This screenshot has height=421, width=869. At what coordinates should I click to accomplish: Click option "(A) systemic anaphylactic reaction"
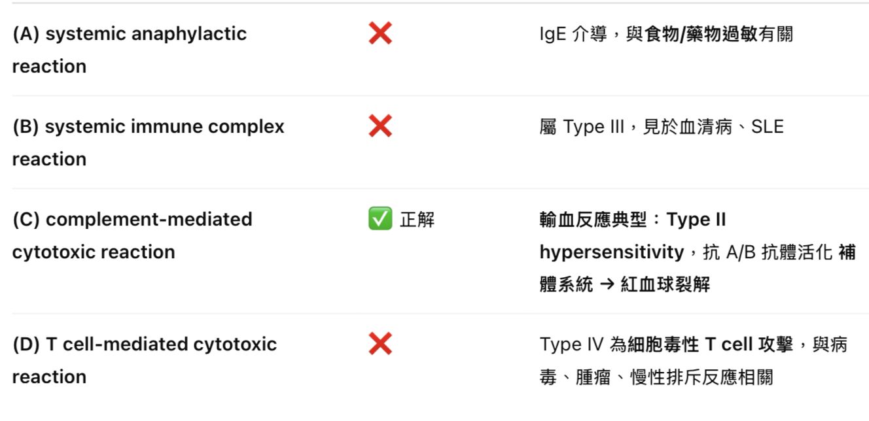(x=129, y=50)
